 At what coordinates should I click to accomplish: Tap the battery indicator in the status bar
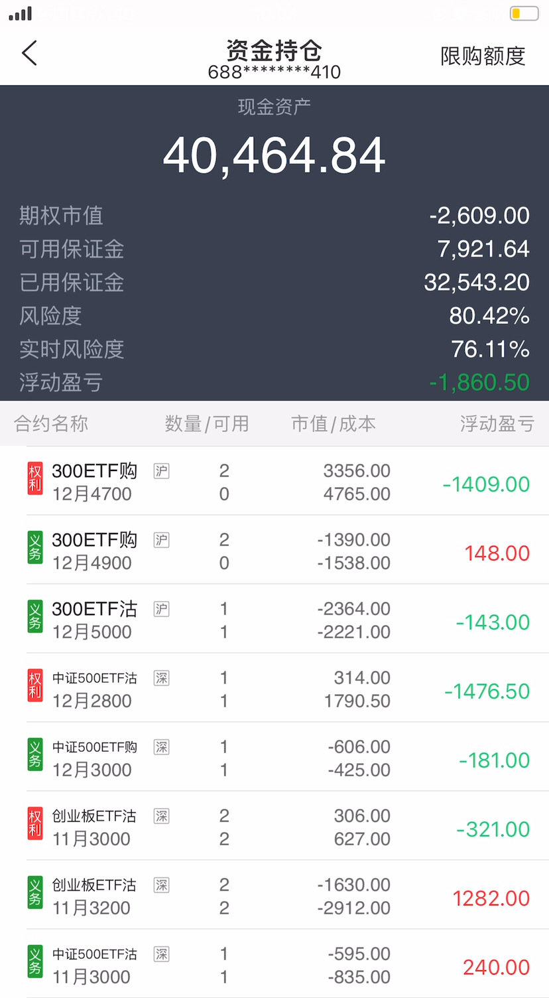click(524, 13)
